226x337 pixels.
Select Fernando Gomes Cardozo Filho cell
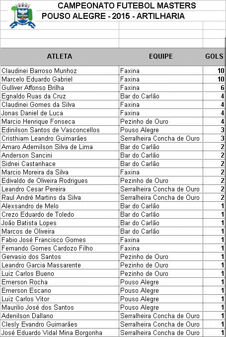[60, 248]
